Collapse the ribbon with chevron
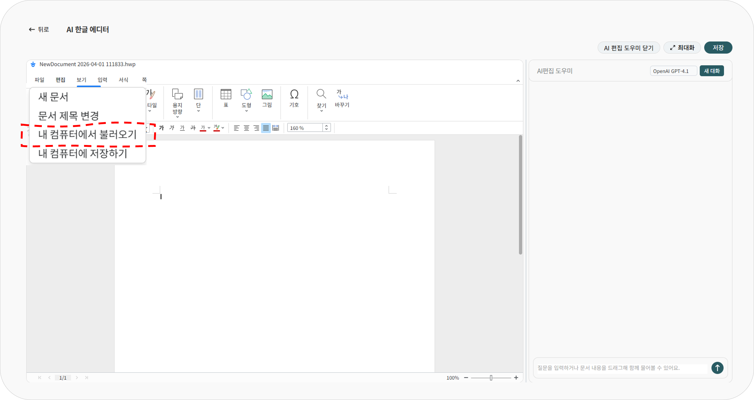Screen dimensions: 754x400 click(x=518, y=81)
